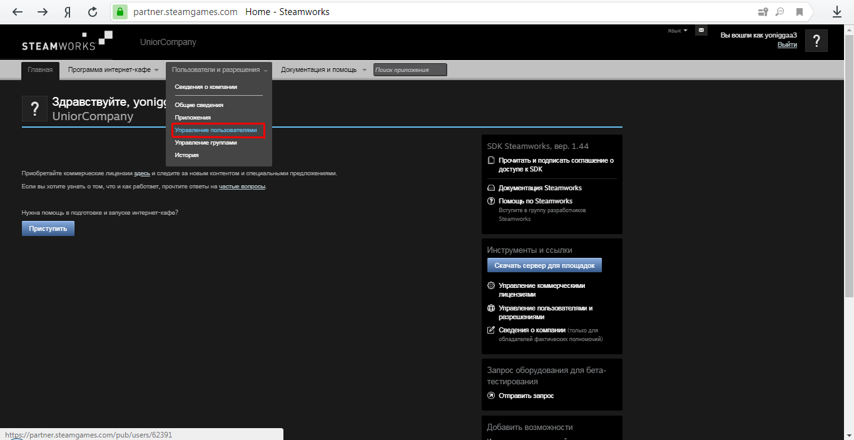Click the browser downloads arrow icon

pos(836,12)
